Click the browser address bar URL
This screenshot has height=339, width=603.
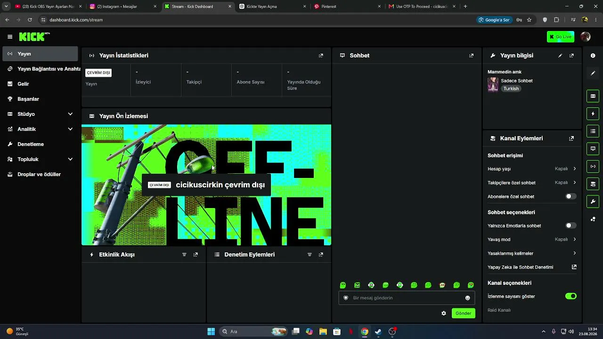[x=76, y=20]
